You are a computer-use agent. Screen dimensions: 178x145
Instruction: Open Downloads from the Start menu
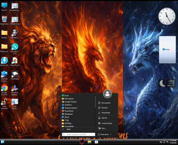tap(107, 113)
